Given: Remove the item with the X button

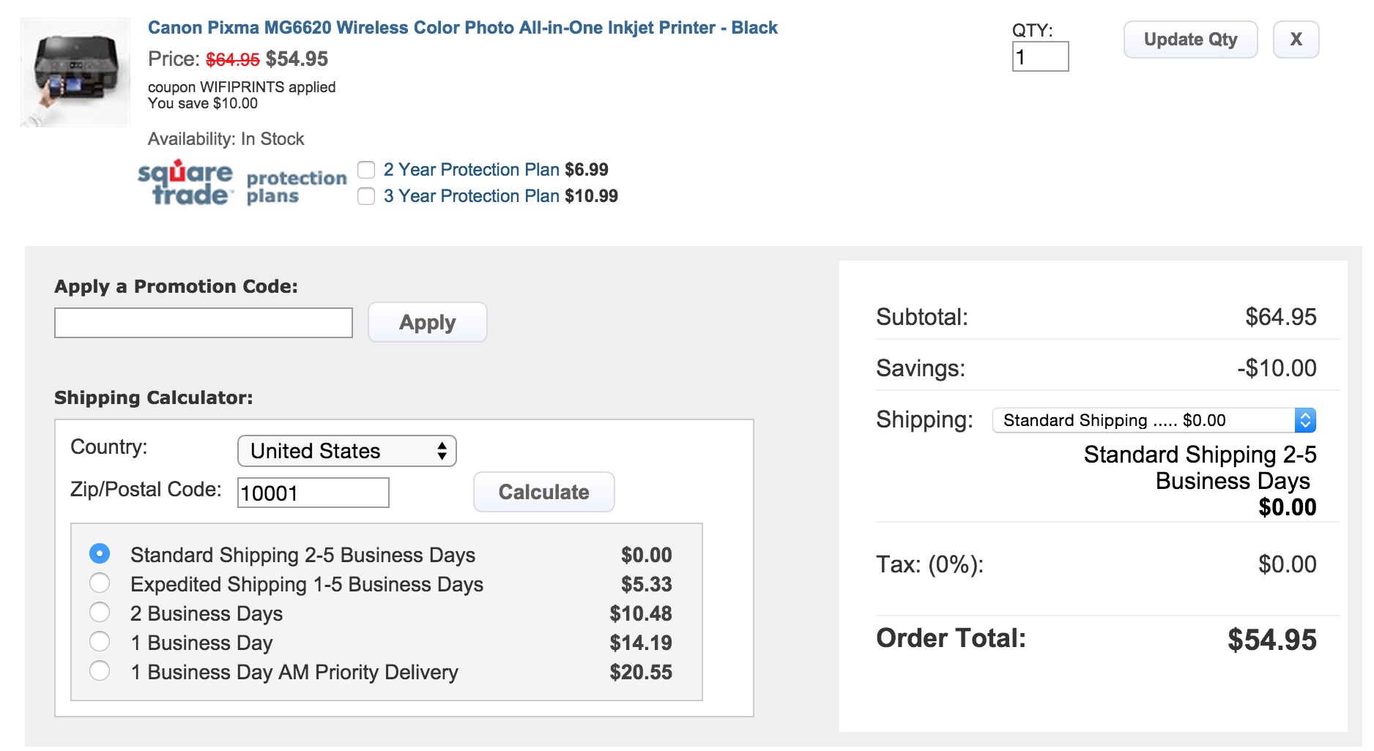Looking at the screenshot, I should (x=1296, y=40).
